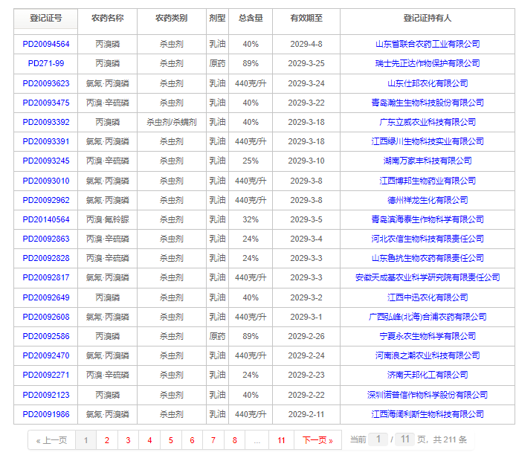The height and width of the screenshot is (461, 516).
Task: Go to next page 下一页
Action: (x=317, y=440)
